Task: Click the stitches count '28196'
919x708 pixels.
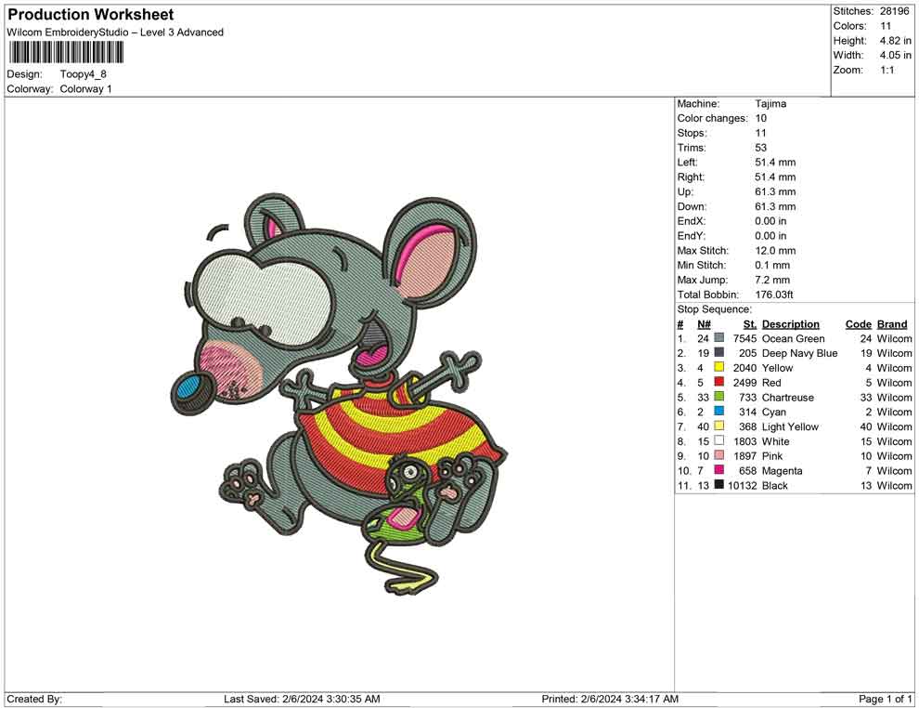Action: [x=894, y=11]
